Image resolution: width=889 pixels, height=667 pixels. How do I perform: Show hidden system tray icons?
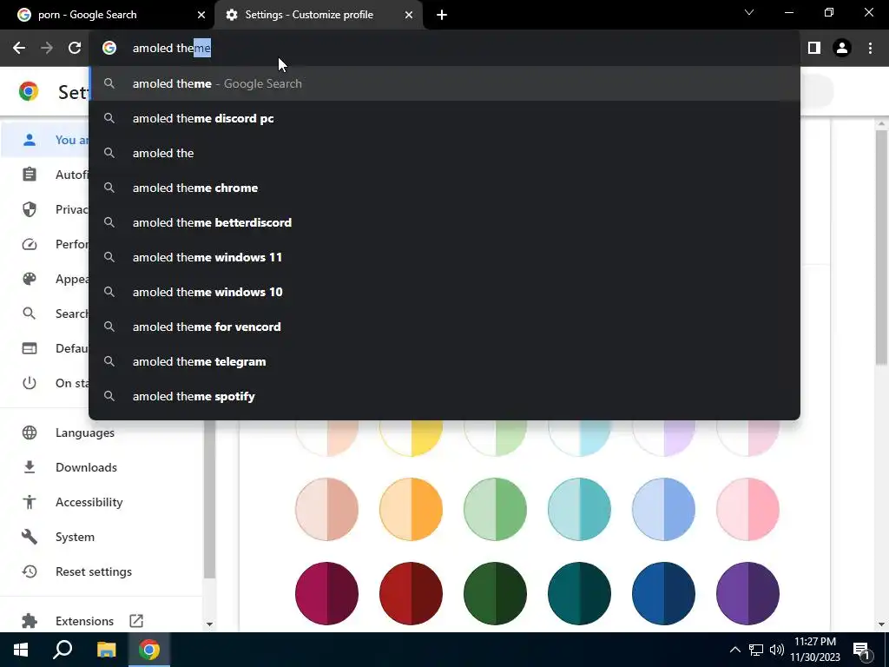tap(734, 650)
